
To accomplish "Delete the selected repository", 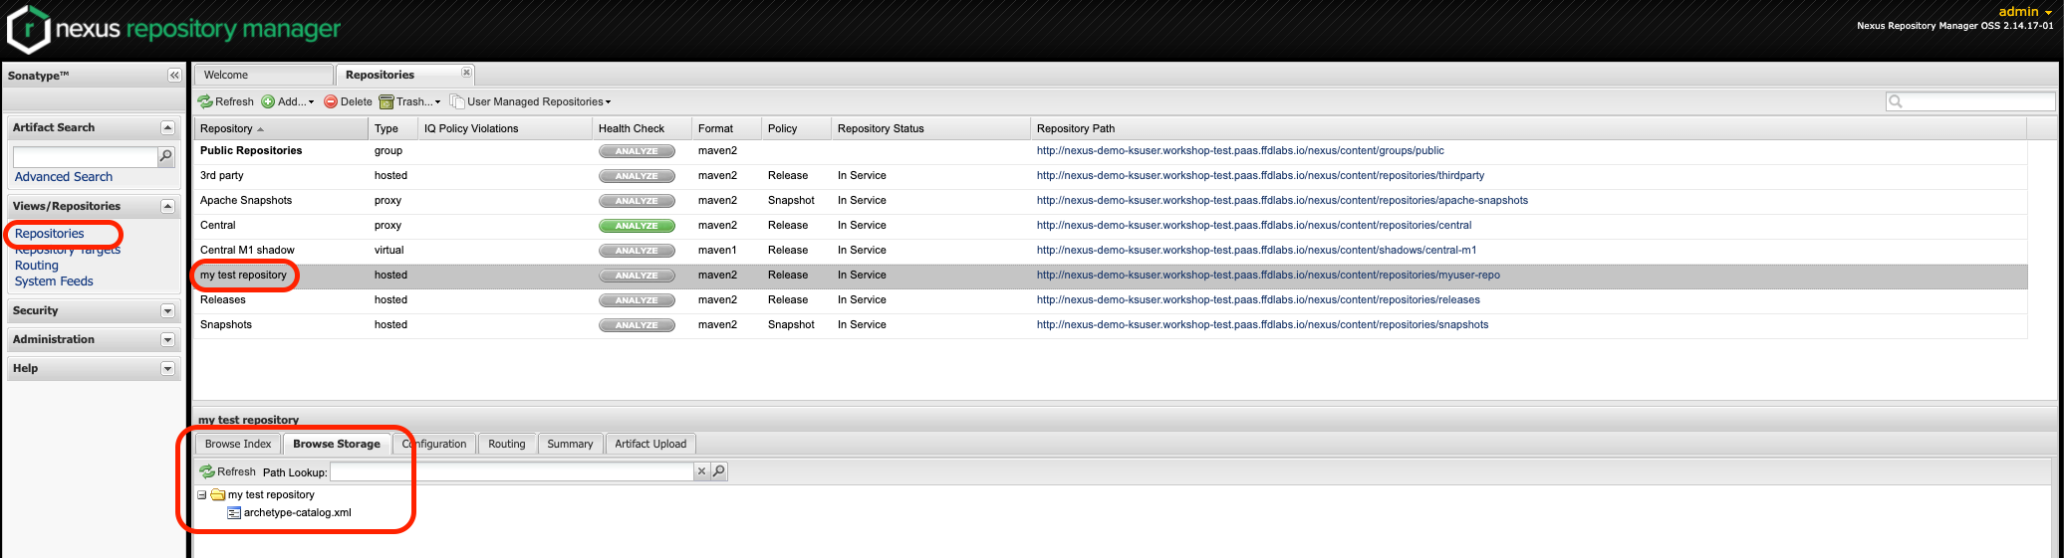I will pos(348,101).
